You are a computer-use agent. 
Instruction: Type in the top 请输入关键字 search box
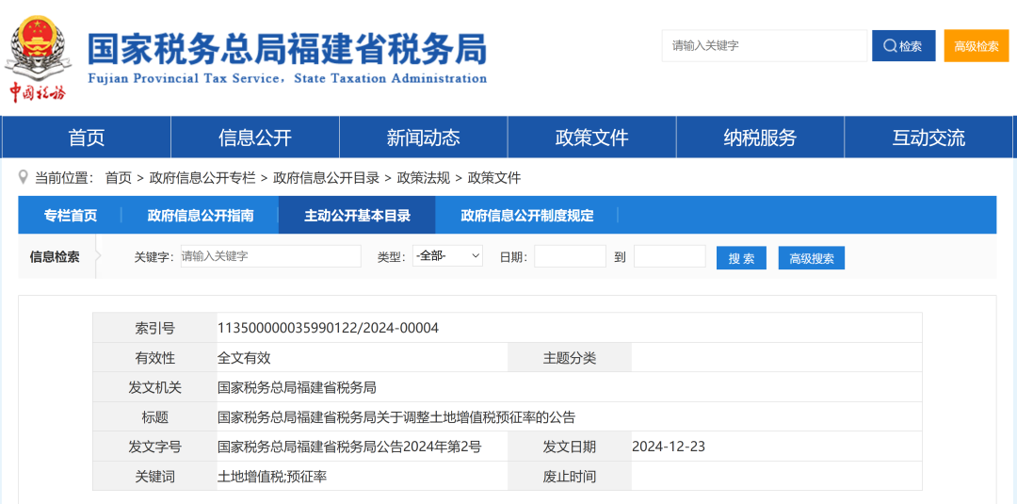pyautogui.click(x=763, y=46)
